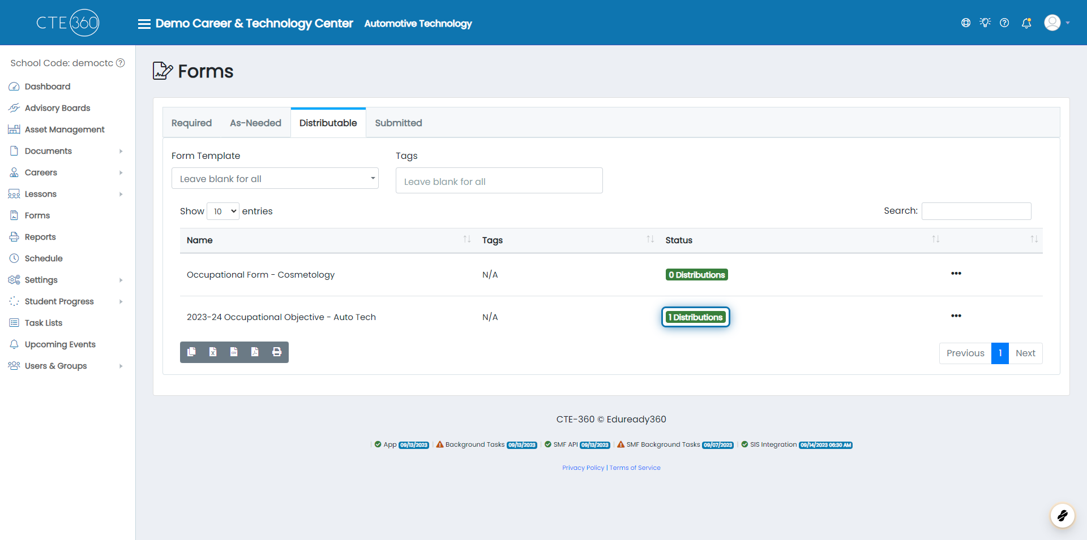Export table as CSV file

234,352
